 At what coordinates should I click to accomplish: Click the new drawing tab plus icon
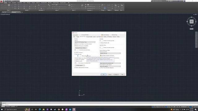click(22, 12)
